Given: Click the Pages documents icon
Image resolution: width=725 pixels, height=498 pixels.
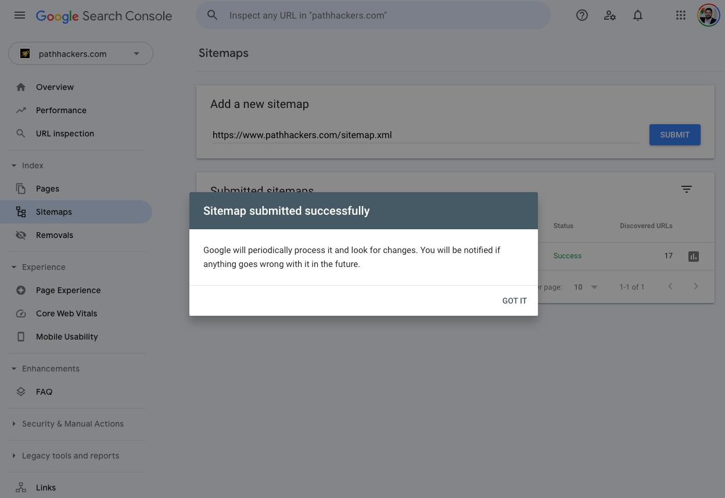Looking at the screenshot, I should [x=21, y=189].
